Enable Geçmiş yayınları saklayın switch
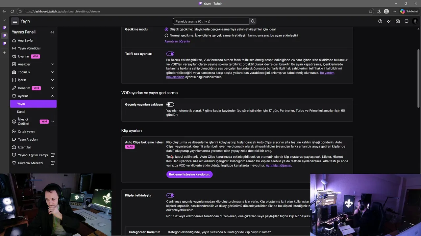Image resolution: width=421 pixels, height=236 pixels. [x=170, y=105]
